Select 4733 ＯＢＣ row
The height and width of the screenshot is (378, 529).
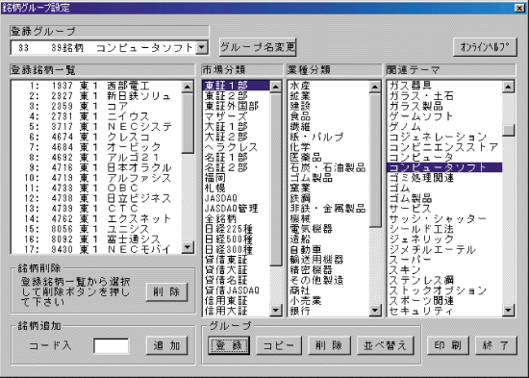(96, 188)
